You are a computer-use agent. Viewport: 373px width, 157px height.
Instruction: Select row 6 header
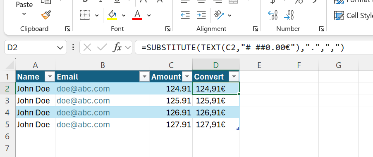7,136
